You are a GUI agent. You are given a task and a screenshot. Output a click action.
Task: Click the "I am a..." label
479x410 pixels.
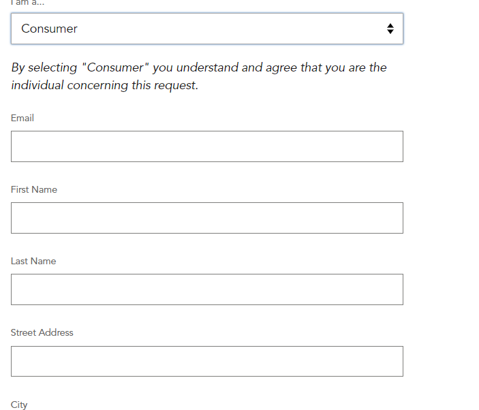(x=27, y=3)
